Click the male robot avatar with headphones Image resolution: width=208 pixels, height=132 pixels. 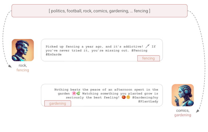tap(23, 50)
